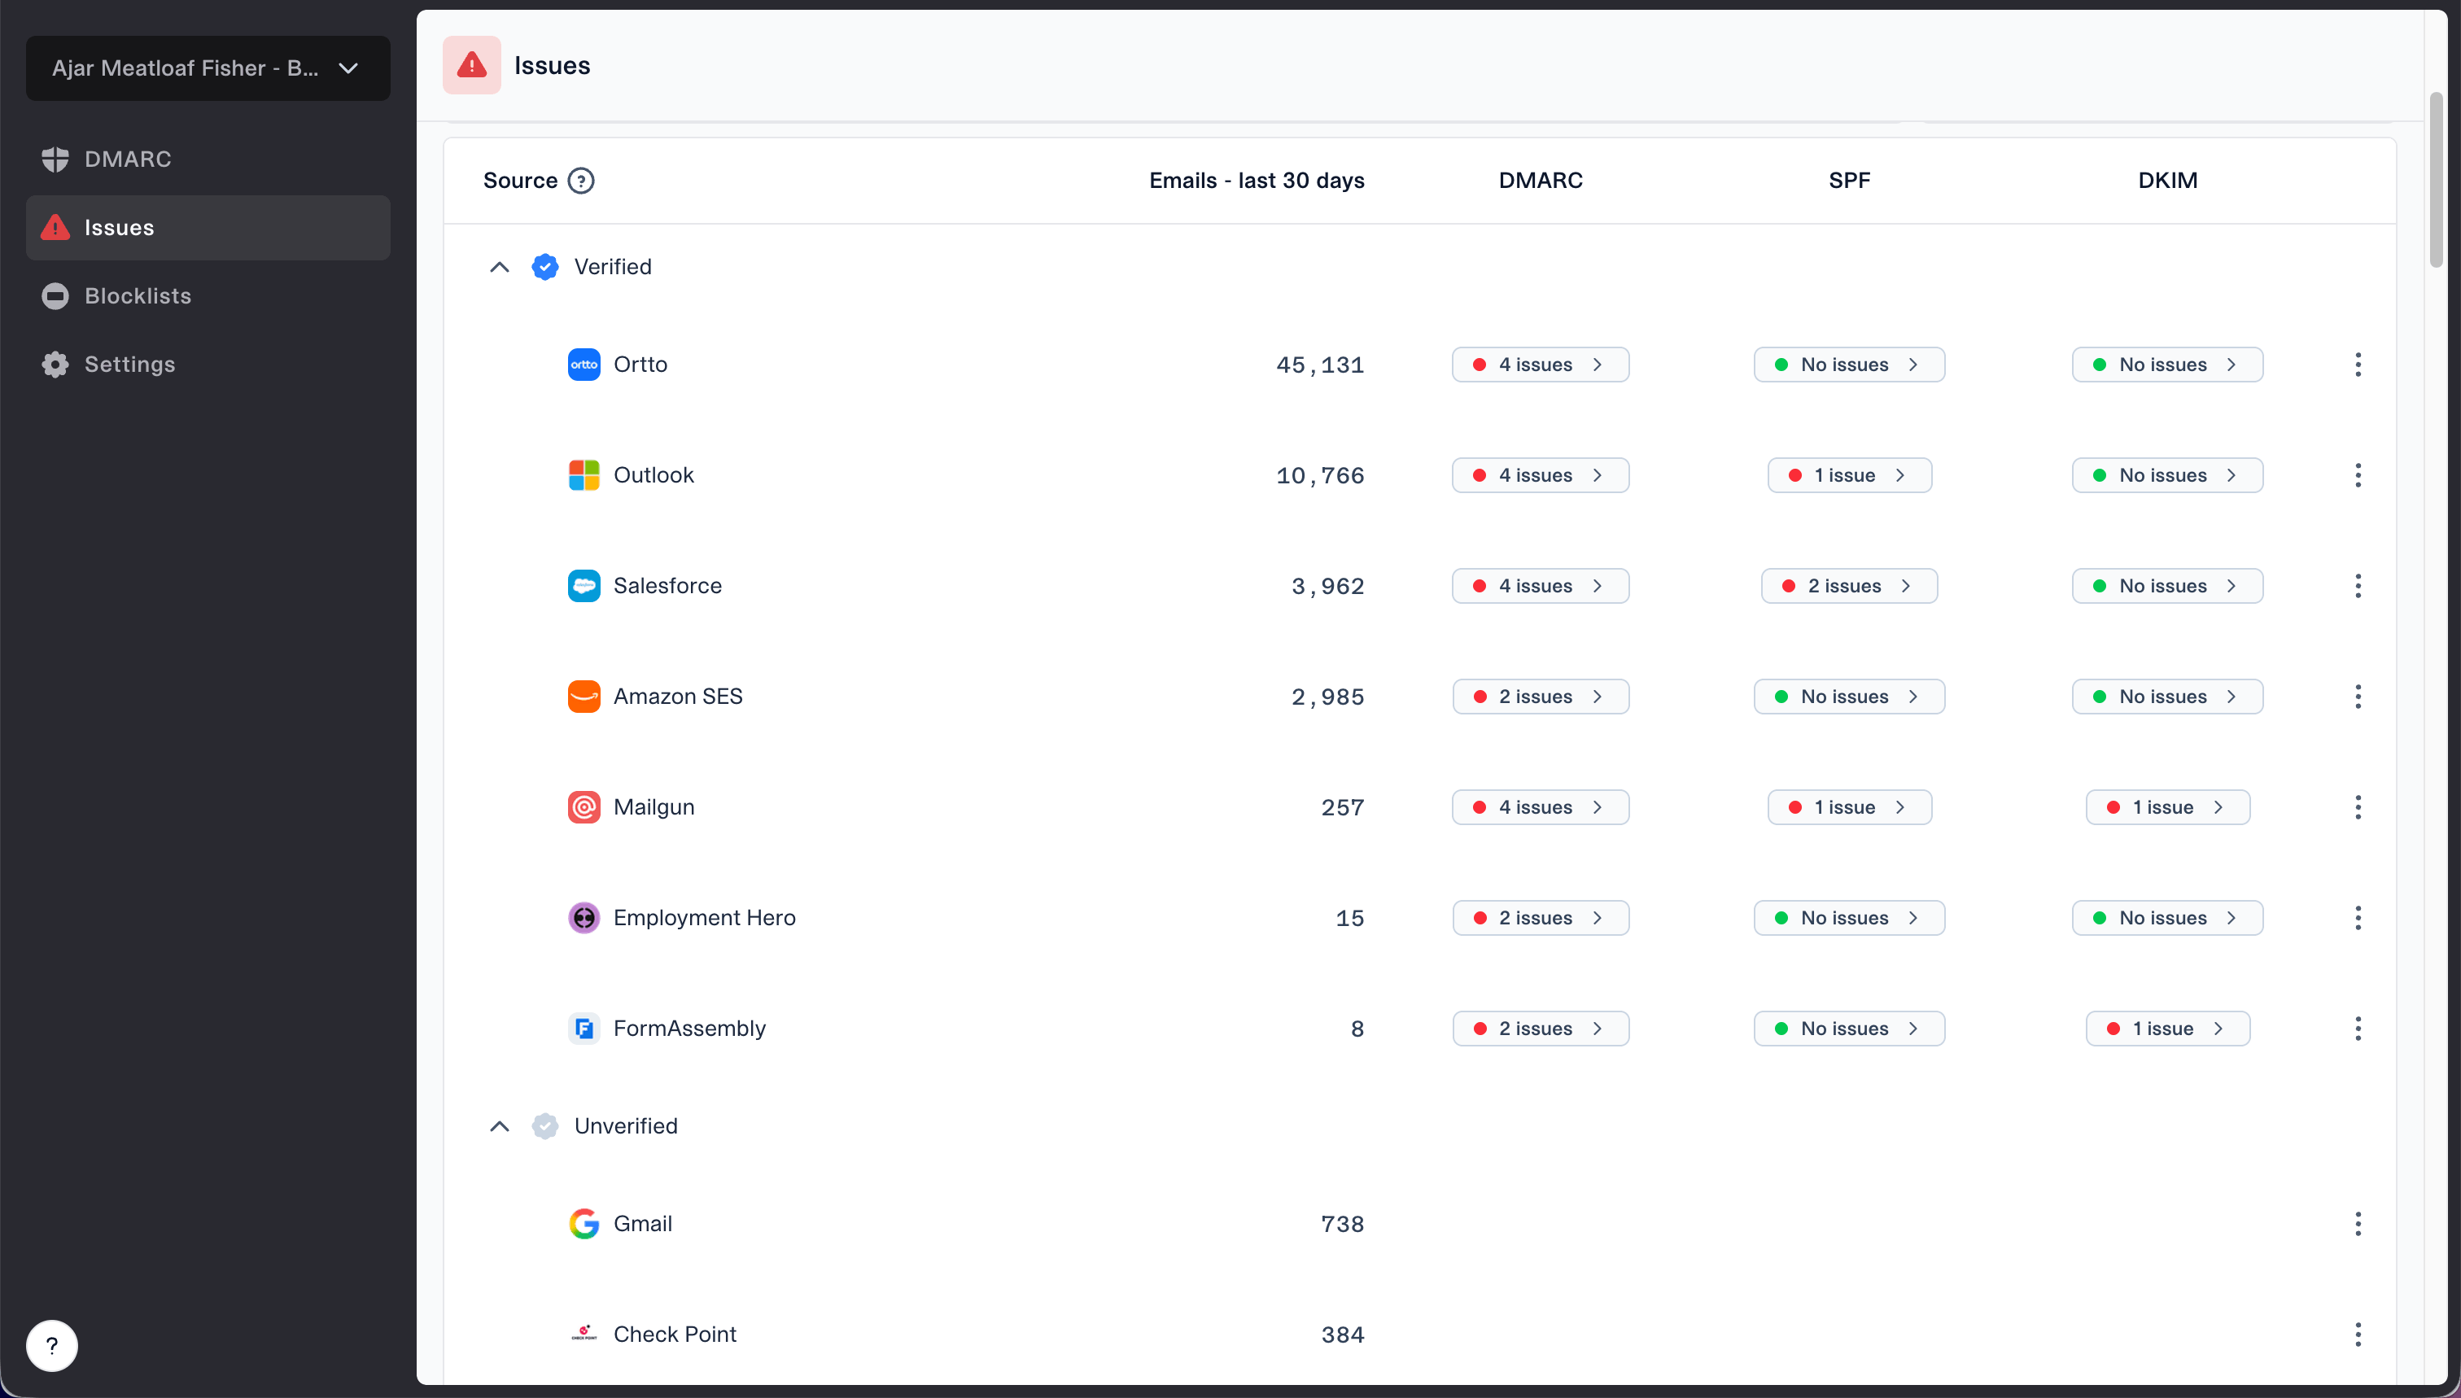Click the Mailgun source logo icon
This screenshot has width=2461, height=1398.
[584, 807]
